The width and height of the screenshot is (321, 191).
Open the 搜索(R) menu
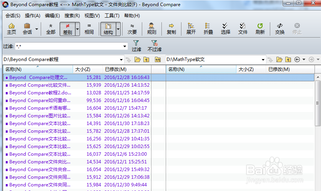click(x=72, y=16)
